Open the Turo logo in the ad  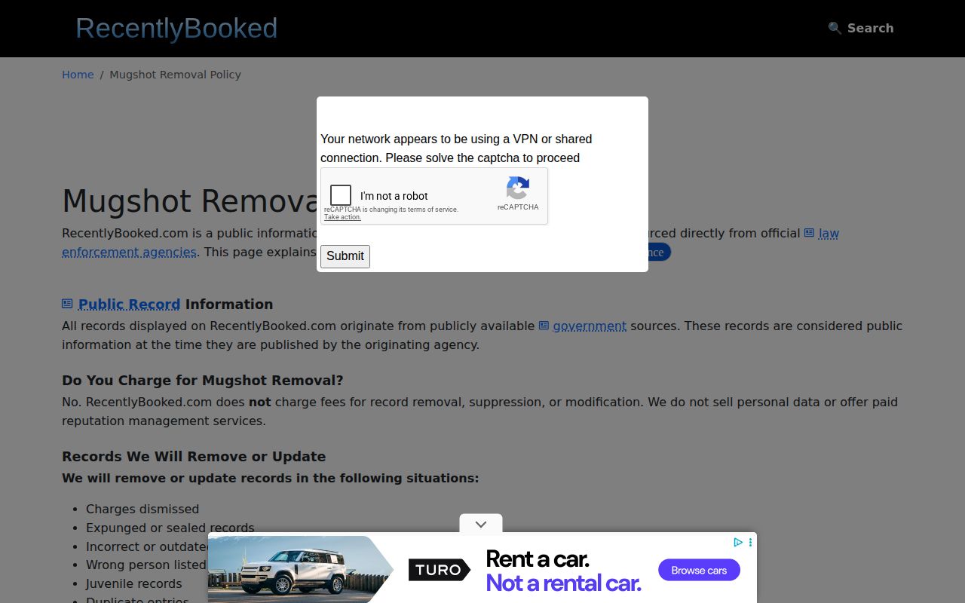coord(439,570)
